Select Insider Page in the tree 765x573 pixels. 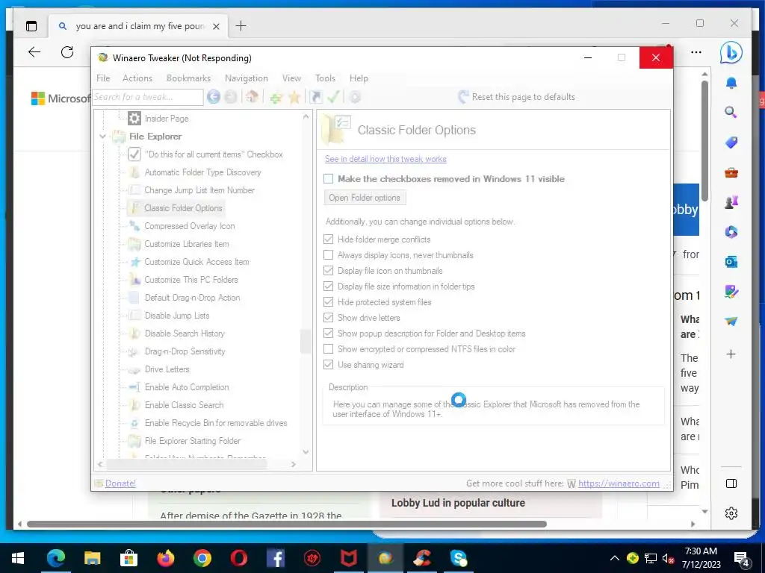coord(167,119)
